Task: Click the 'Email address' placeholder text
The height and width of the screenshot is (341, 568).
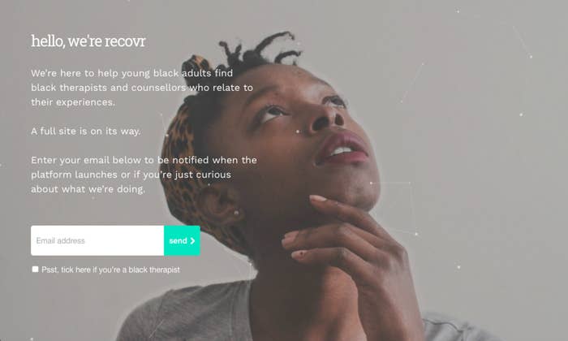Action: pos(61,240)
